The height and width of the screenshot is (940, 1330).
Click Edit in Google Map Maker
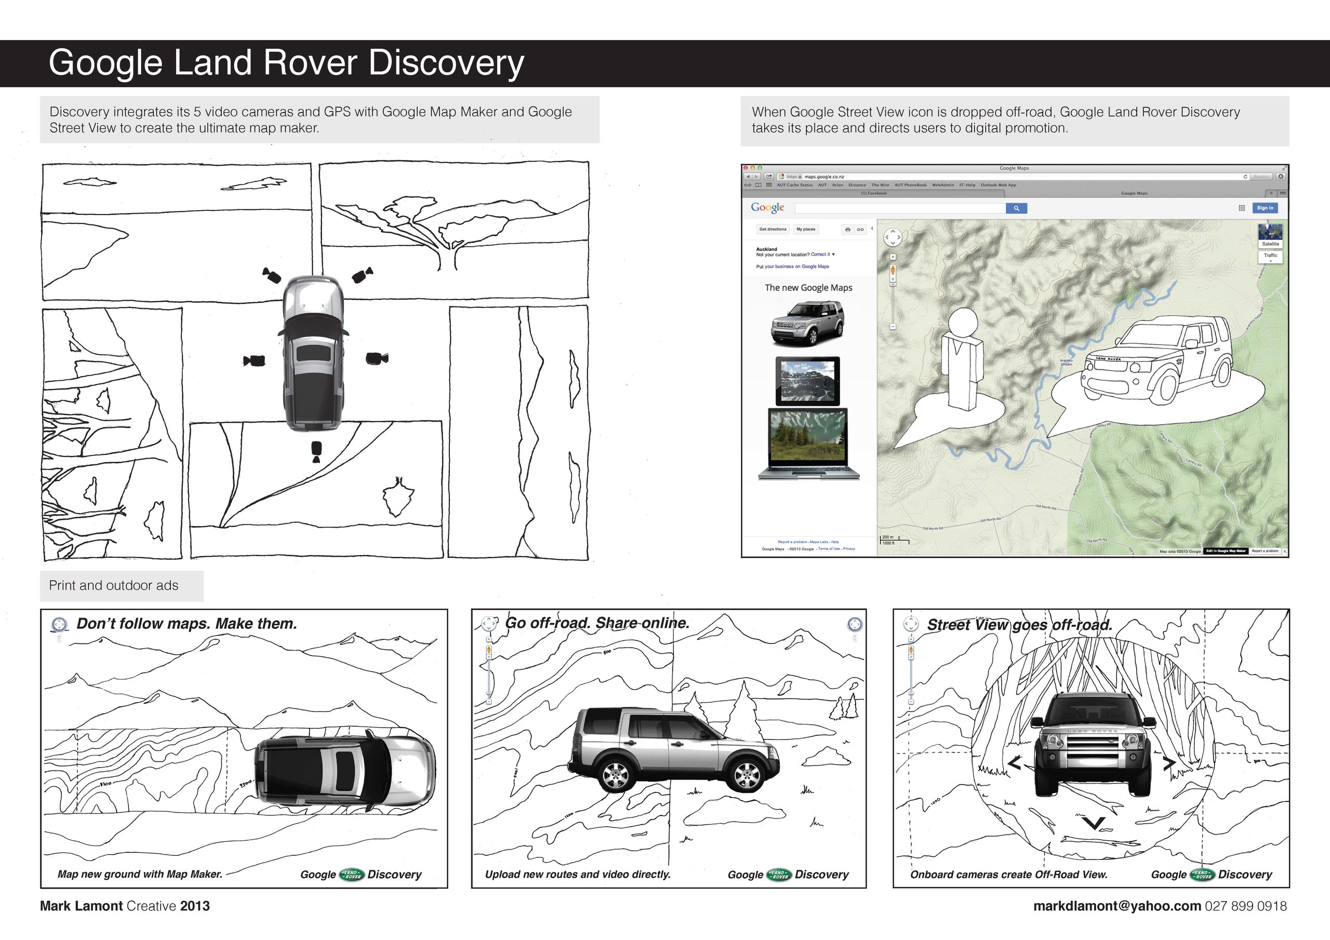pyautogui.click(x=1225, y=551)
